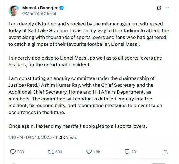Click the Dec 13, 2025 date
The height and width of the screenshot is (164, 179).
[39, 137]
